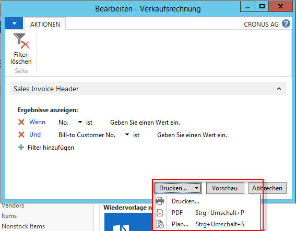Select the printer icon next to Drucken...

point(160,201)
